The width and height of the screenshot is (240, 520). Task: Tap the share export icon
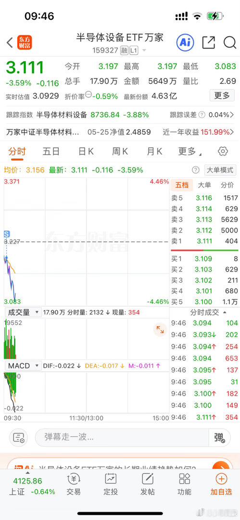pos(209,42)
